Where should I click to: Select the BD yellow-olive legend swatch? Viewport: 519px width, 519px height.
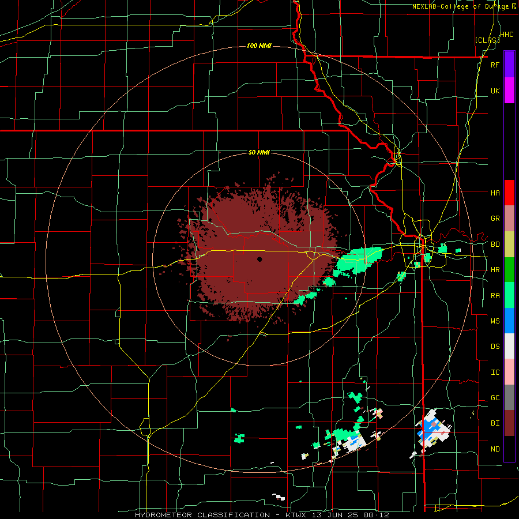[x=509, y=245]
